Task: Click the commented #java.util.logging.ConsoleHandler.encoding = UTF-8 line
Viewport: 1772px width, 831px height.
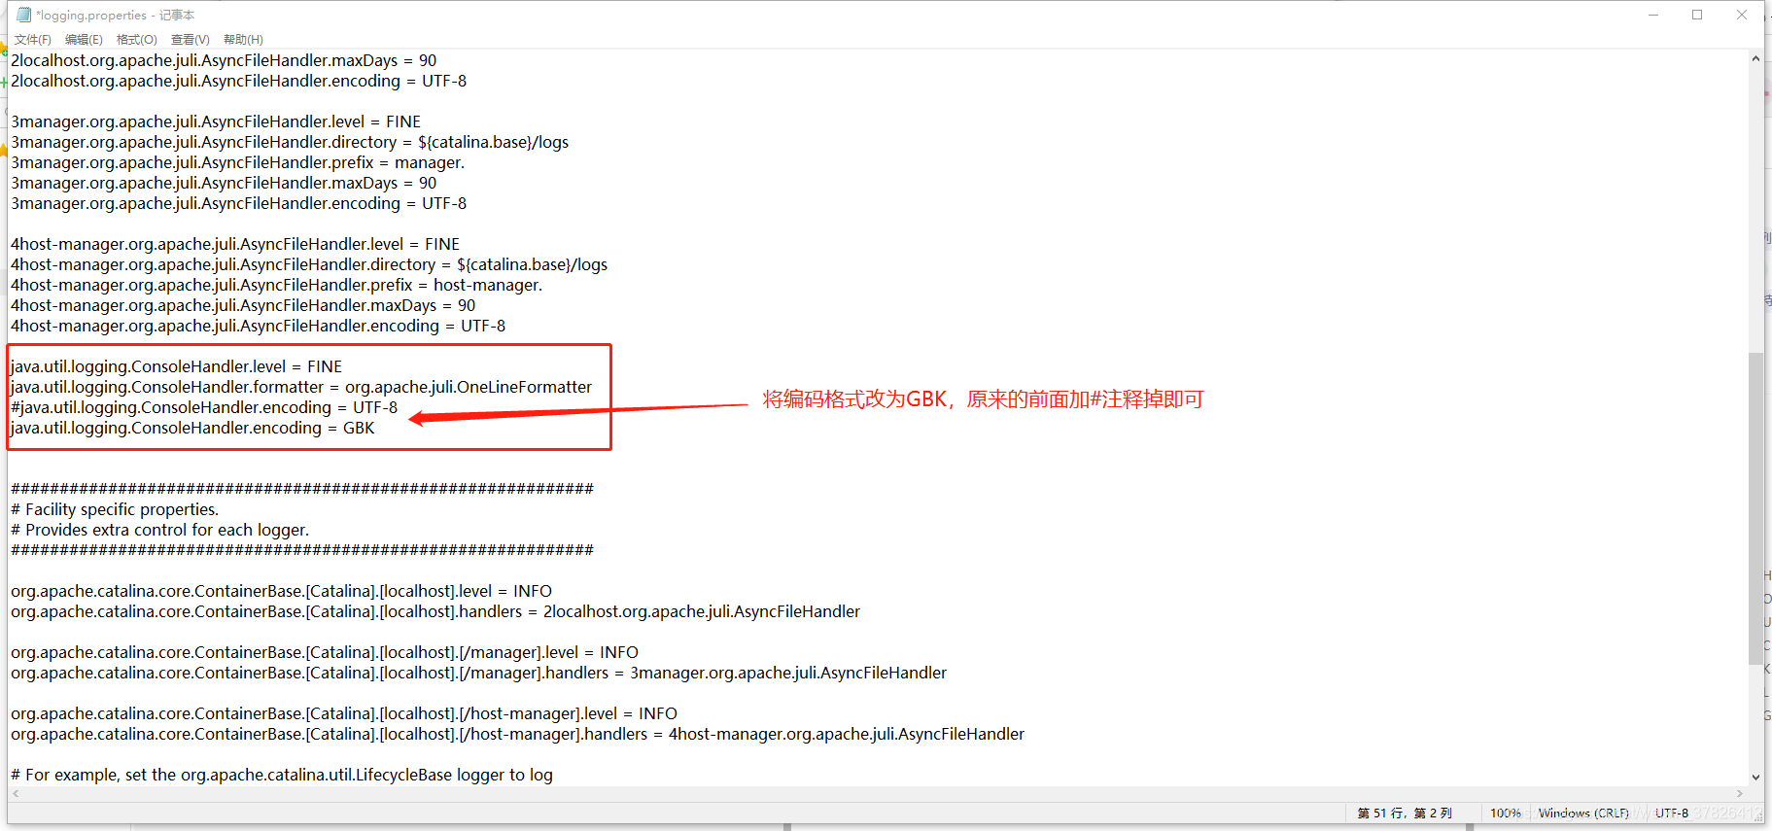Action: (204, 407)
